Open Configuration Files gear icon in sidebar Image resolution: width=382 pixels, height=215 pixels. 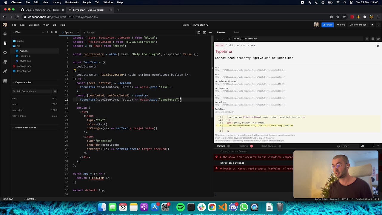pos(5,53)
